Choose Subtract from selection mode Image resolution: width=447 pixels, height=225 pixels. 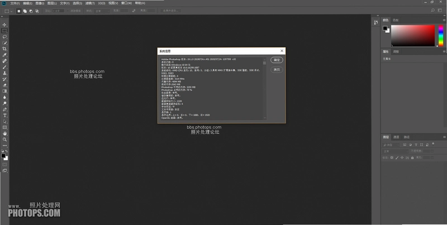click(x=31, y=11)
